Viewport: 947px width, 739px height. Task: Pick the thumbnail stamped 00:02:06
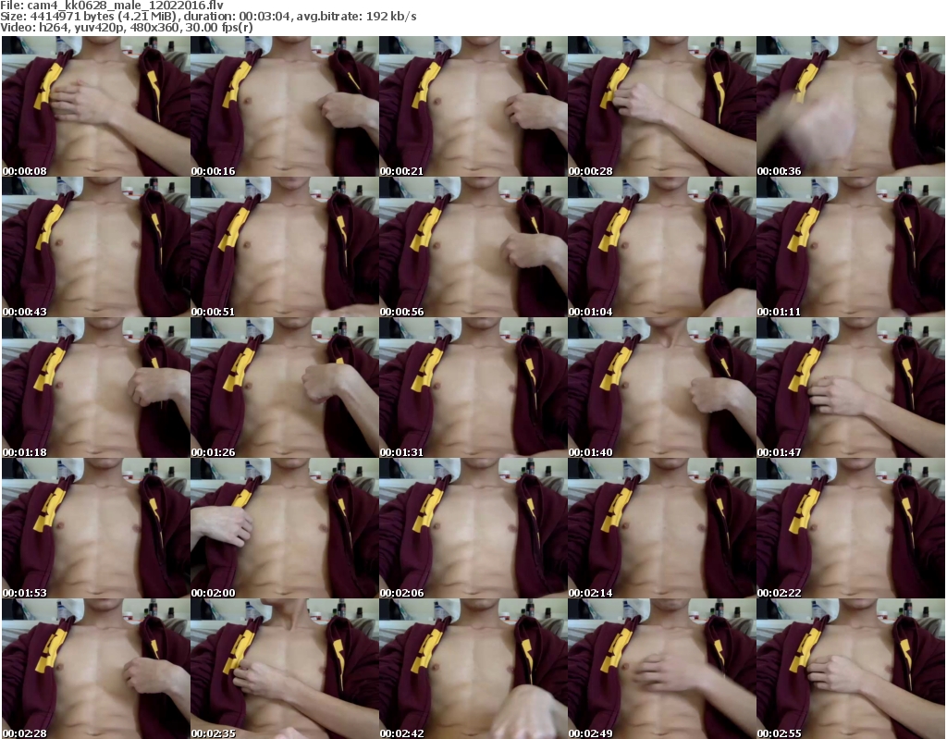click(x=473, y=528)
